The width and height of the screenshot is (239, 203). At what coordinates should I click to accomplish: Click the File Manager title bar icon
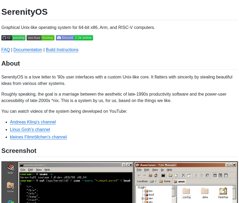(138, 165)
